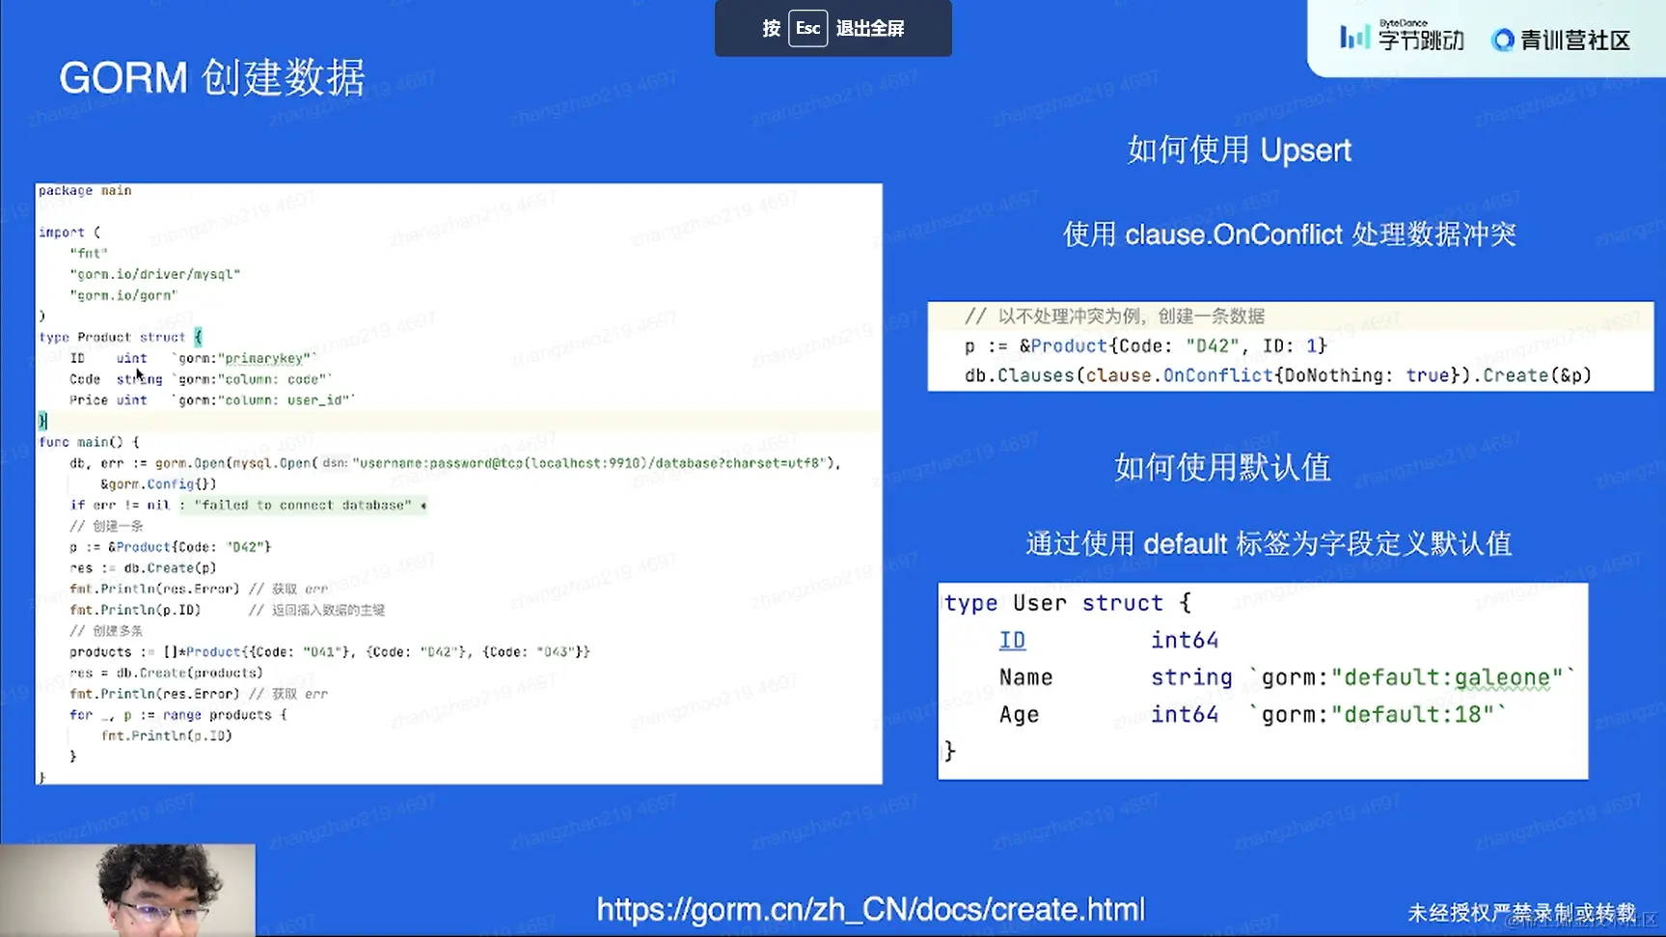Click the underlined ID field in User struct
This screenshot has width=1666, height=937.
(1012, 640)
